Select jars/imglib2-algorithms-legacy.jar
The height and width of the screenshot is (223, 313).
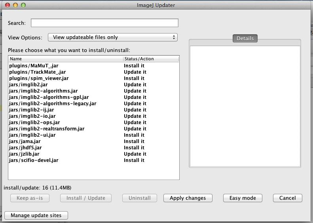[x=94, y=104]
